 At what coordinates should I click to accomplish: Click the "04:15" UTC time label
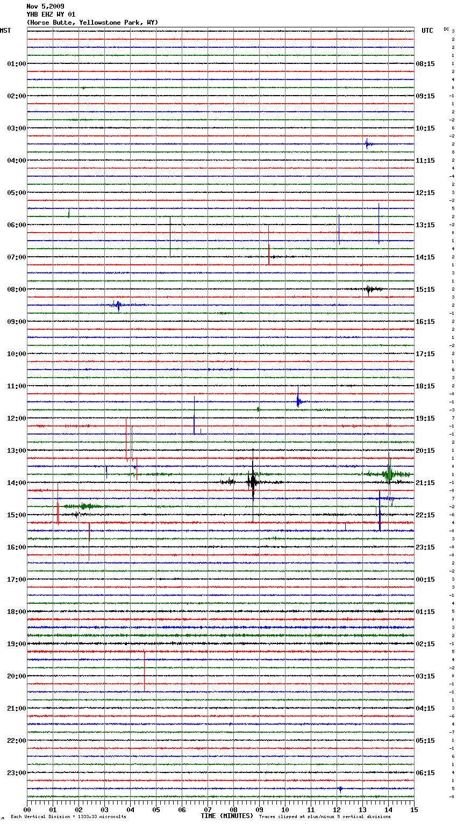tap(425, 709)
